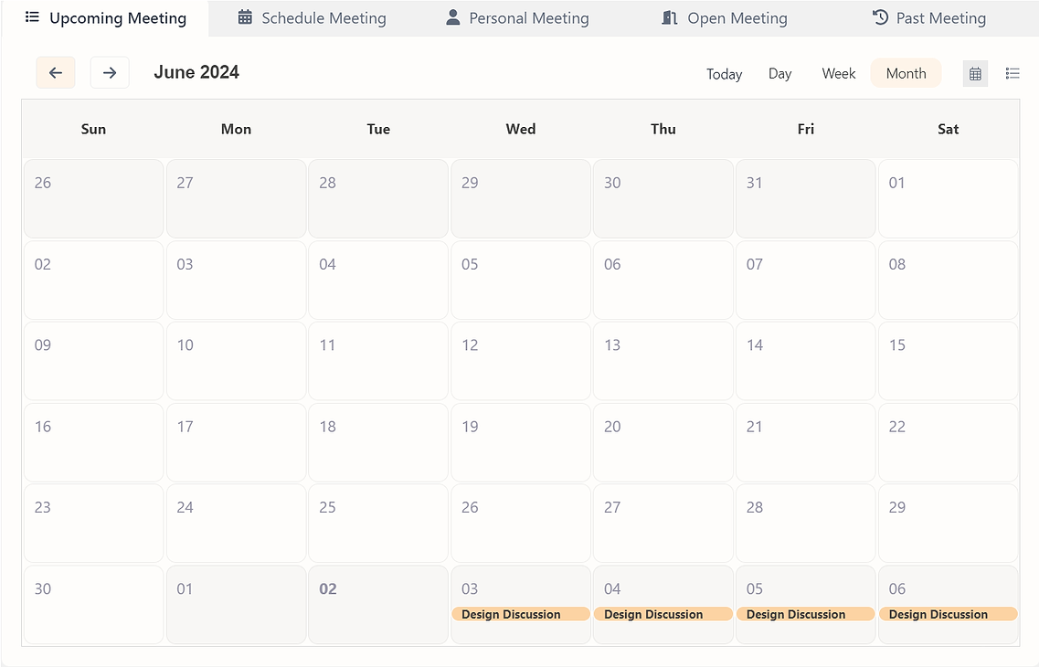Select June 27 day cell

(x=663, y=523)
